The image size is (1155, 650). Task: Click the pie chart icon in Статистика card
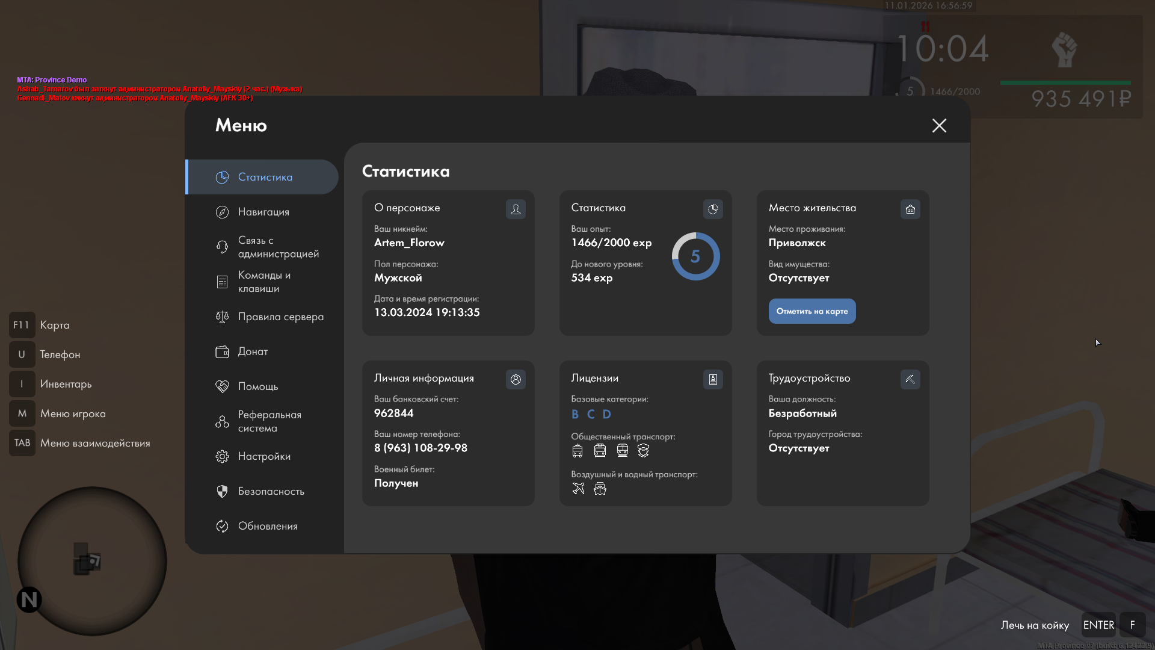coord(713,209)
